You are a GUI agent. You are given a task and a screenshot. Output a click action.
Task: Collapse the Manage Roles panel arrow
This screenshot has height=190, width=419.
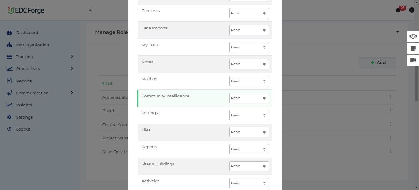[398, 32]
